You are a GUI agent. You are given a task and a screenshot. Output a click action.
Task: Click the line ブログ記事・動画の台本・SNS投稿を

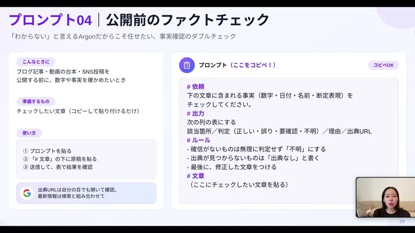[63, 72]
